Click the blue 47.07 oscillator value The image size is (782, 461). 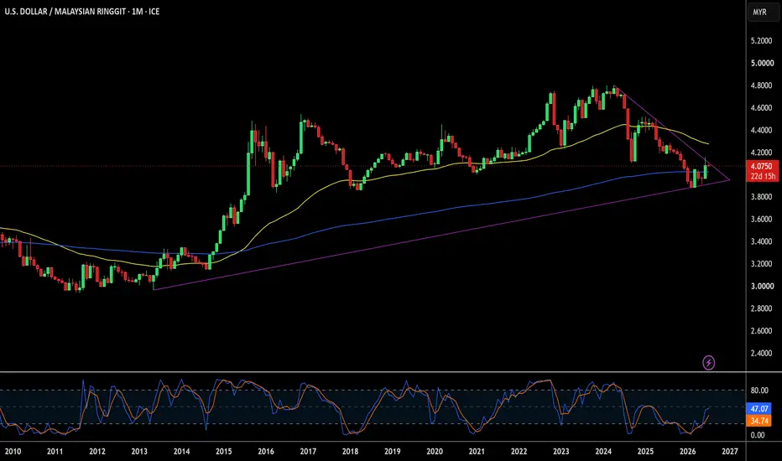click(759, 409)
